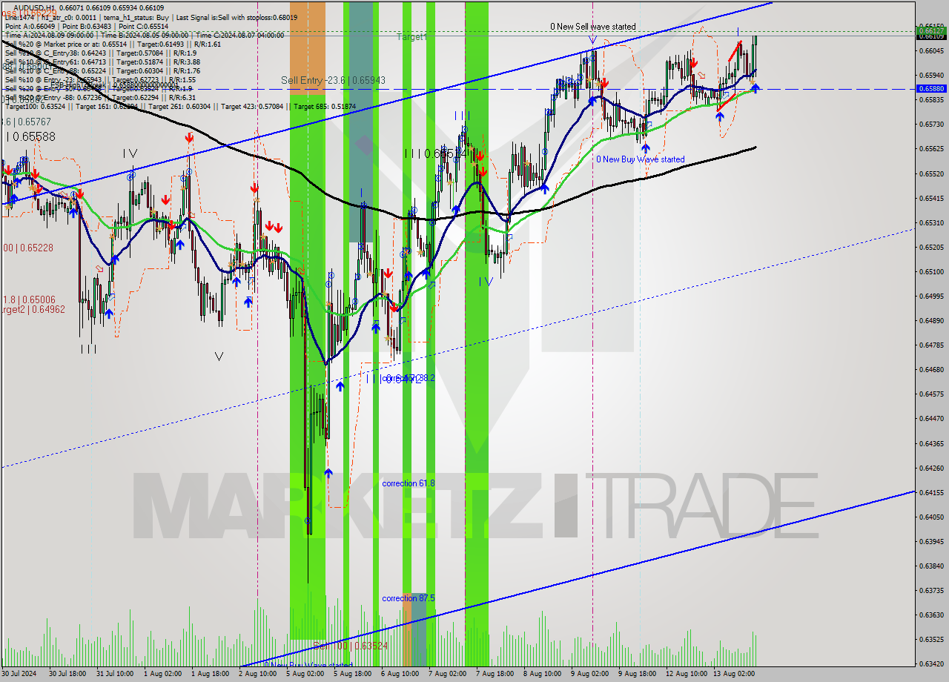Click the '6 Aug 10:00' time axis label
This screenshot has width=949, height=682.
[x=400, y=675]
